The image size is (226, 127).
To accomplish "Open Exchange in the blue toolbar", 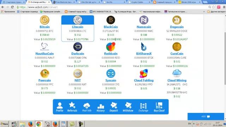I will 143,107.
